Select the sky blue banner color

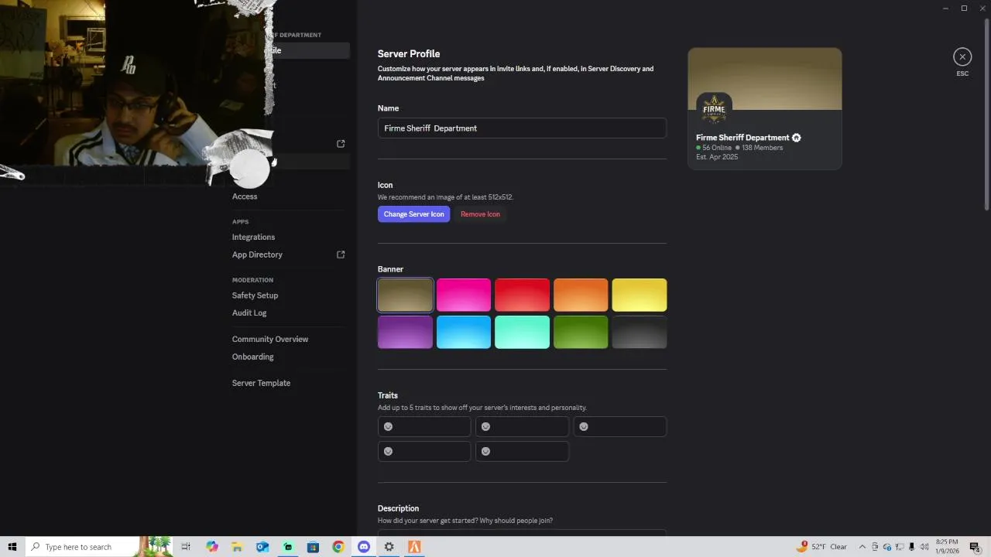pos(464,332)
